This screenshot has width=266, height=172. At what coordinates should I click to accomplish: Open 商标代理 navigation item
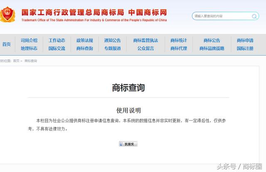pos(179,48)
